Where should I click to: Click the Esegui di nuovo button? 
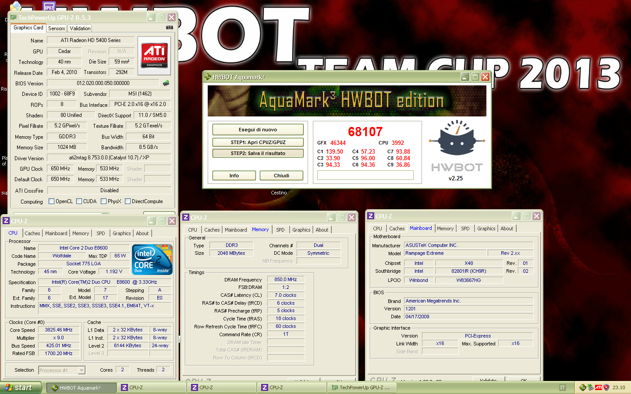pyautogui.click(x=258, y=130)
